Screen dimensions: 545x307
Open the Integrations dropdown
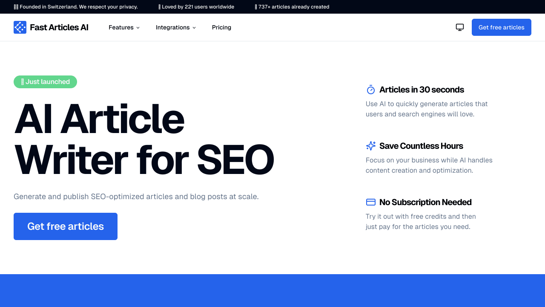tap(176, 27)
